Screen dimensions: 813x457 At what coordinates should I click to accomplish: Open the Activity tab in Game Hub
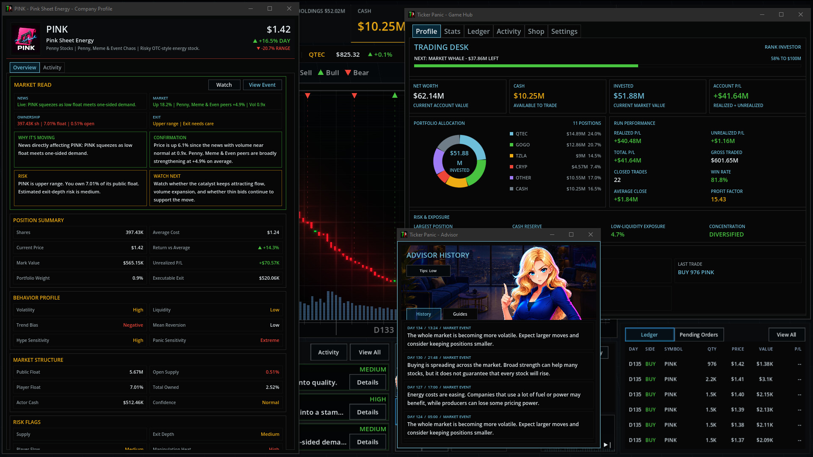coord(509,31)
